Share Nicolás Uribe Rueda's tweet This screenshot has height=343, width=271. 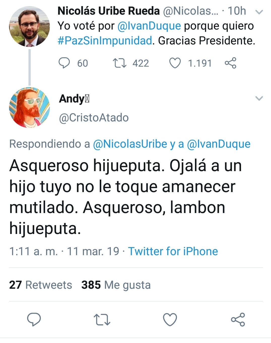tap(230, 63)
